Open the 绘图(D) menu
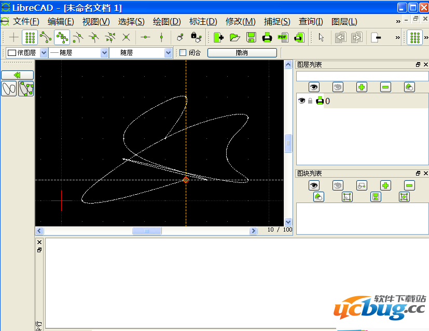 [167, 22]
